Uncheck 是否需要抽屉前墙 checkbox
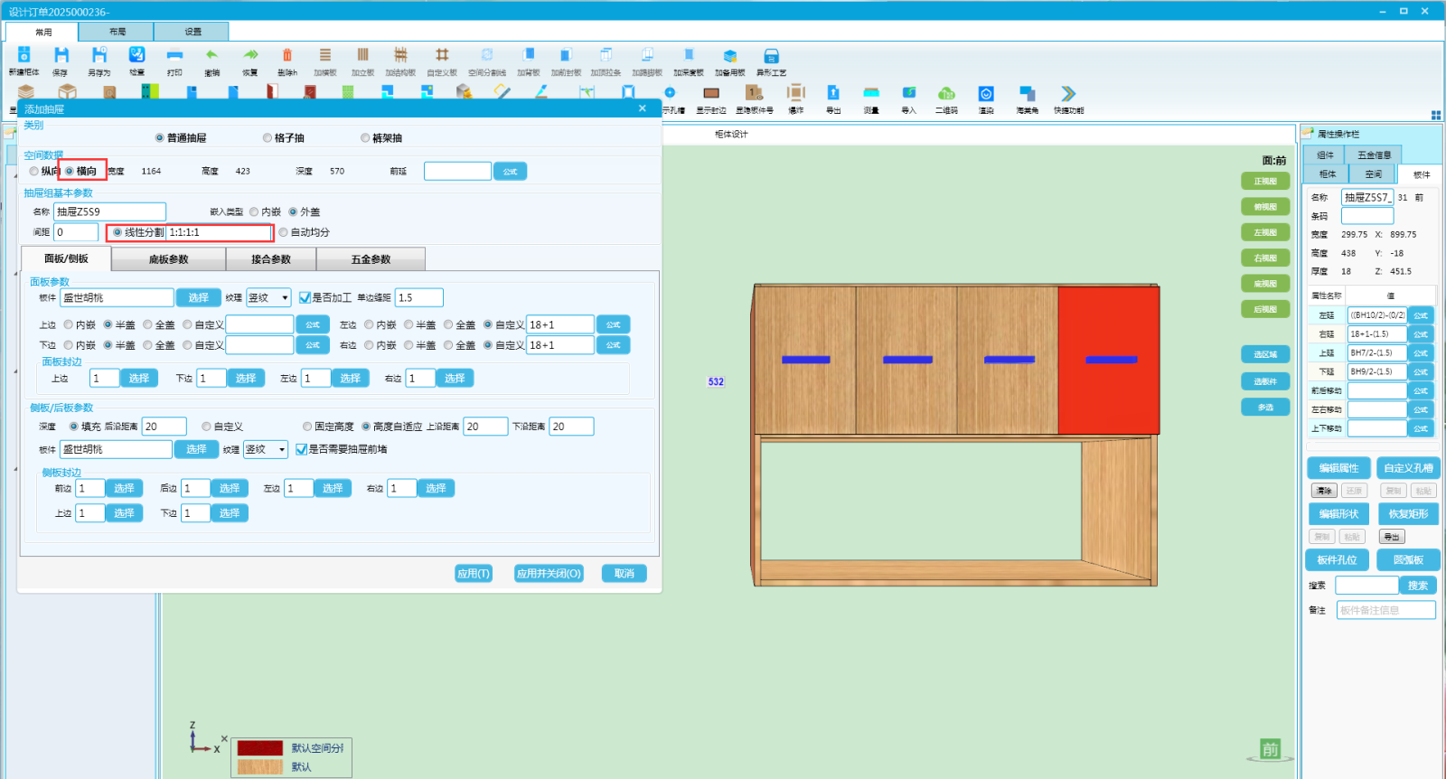The width and height of the screenshot is (1446, 779). [x=302, y=449]
